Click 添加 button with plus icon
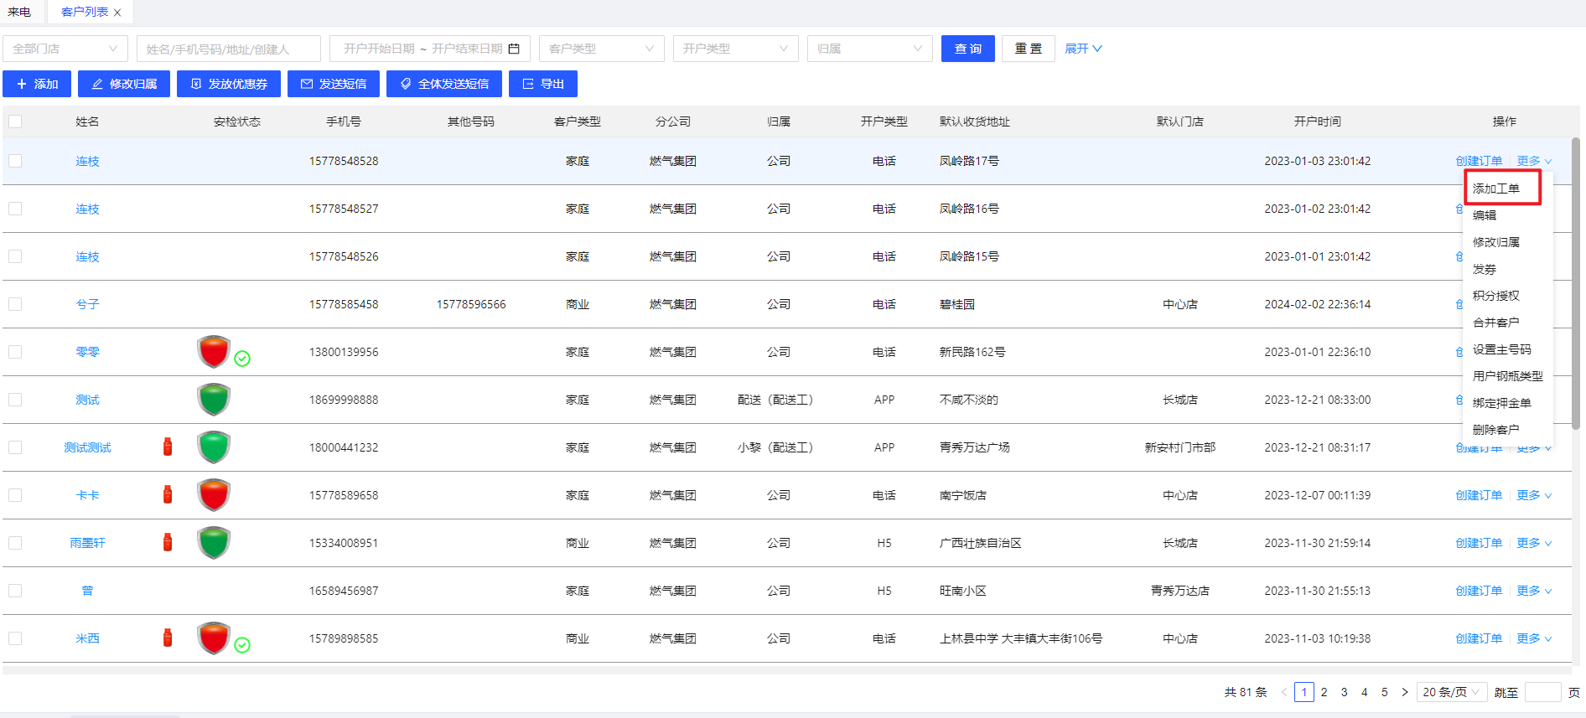 37,84
